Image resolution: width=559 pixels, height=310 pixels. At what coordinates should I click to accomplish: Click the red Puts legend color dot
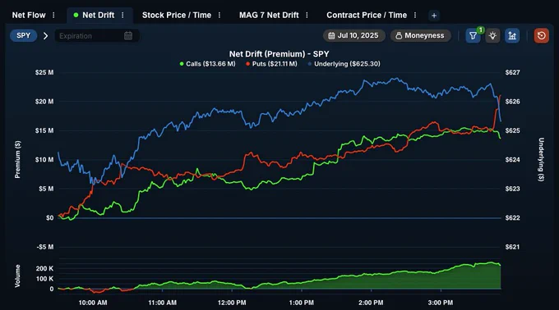coord(247,64)
